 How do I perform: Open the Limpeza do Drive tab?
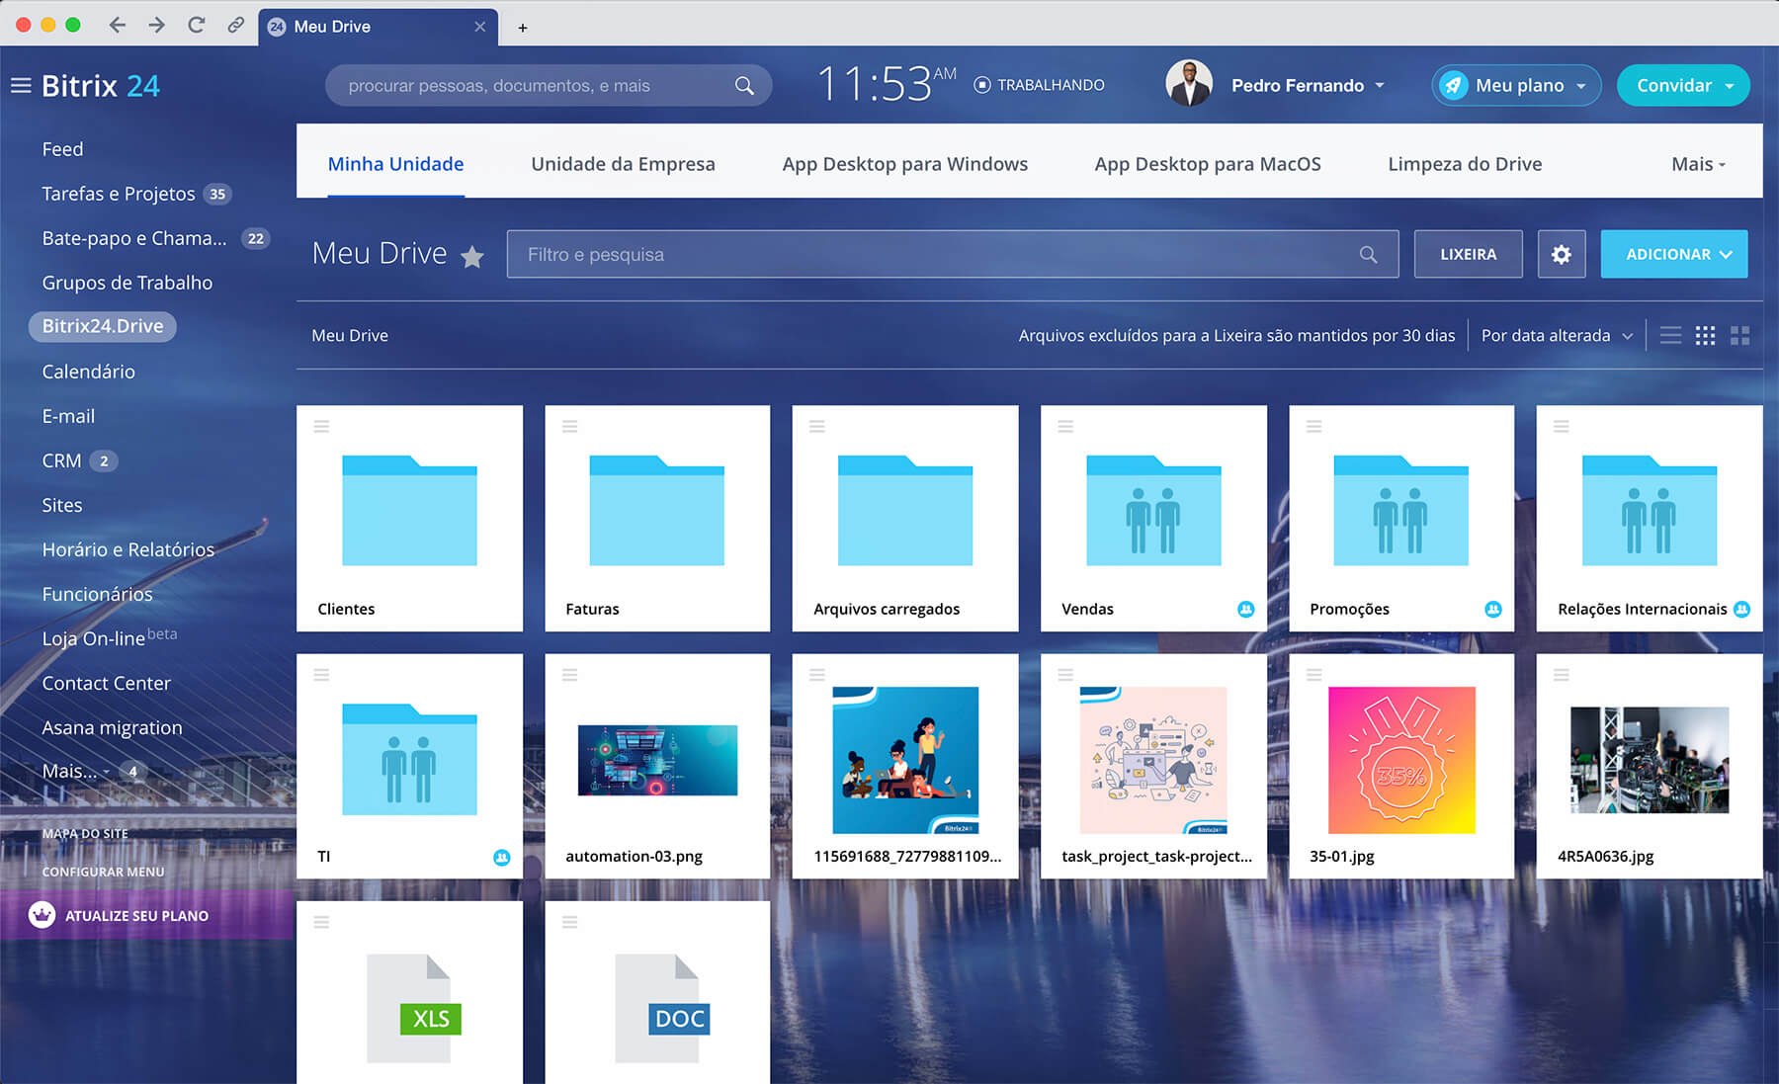(1464, 164)
